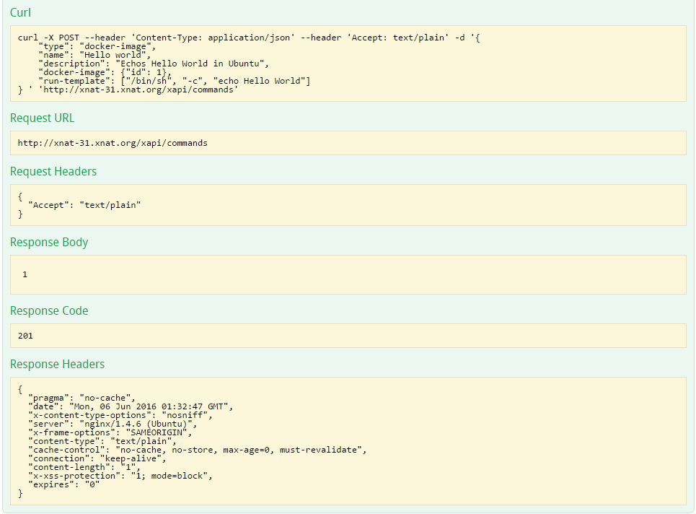The width and height of the screenshot is (696, 514).
Task: Click the "cache-control" response header line
Action: [x=197, y=450]
